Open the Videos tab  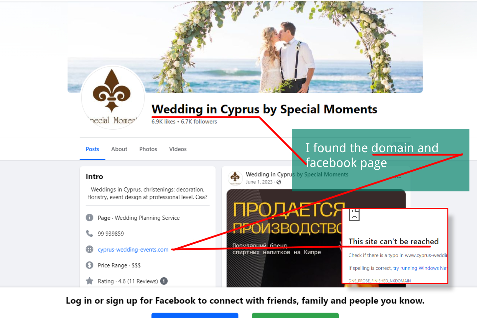178,149
